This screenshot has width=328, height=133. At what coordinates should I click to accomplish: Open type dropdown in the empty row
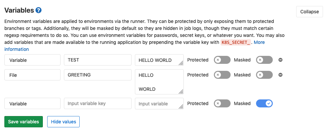32,103
